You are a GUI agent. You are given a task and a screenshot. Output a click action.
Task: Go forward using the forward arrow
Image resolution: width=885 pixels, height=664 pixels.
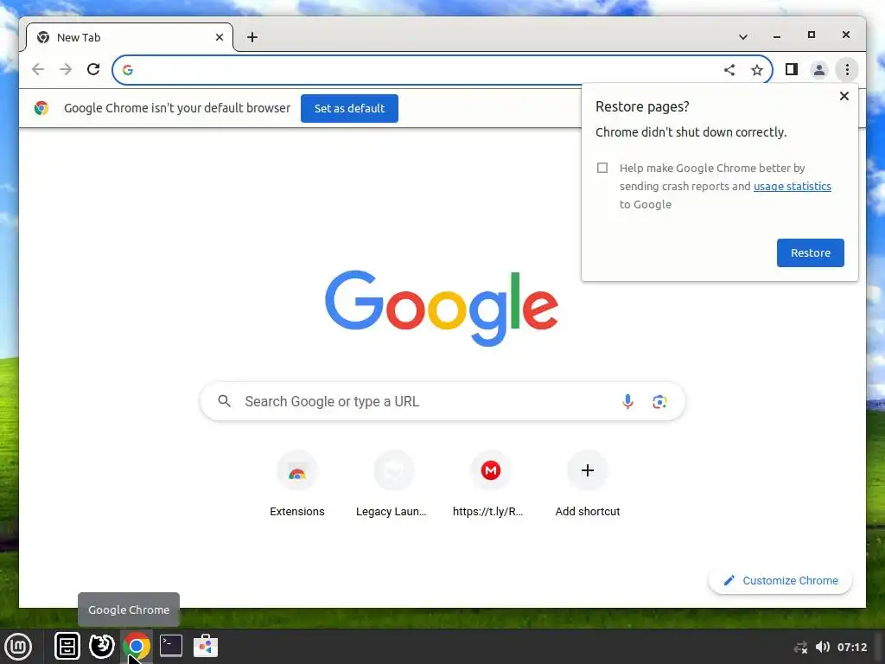pos(66,69)
